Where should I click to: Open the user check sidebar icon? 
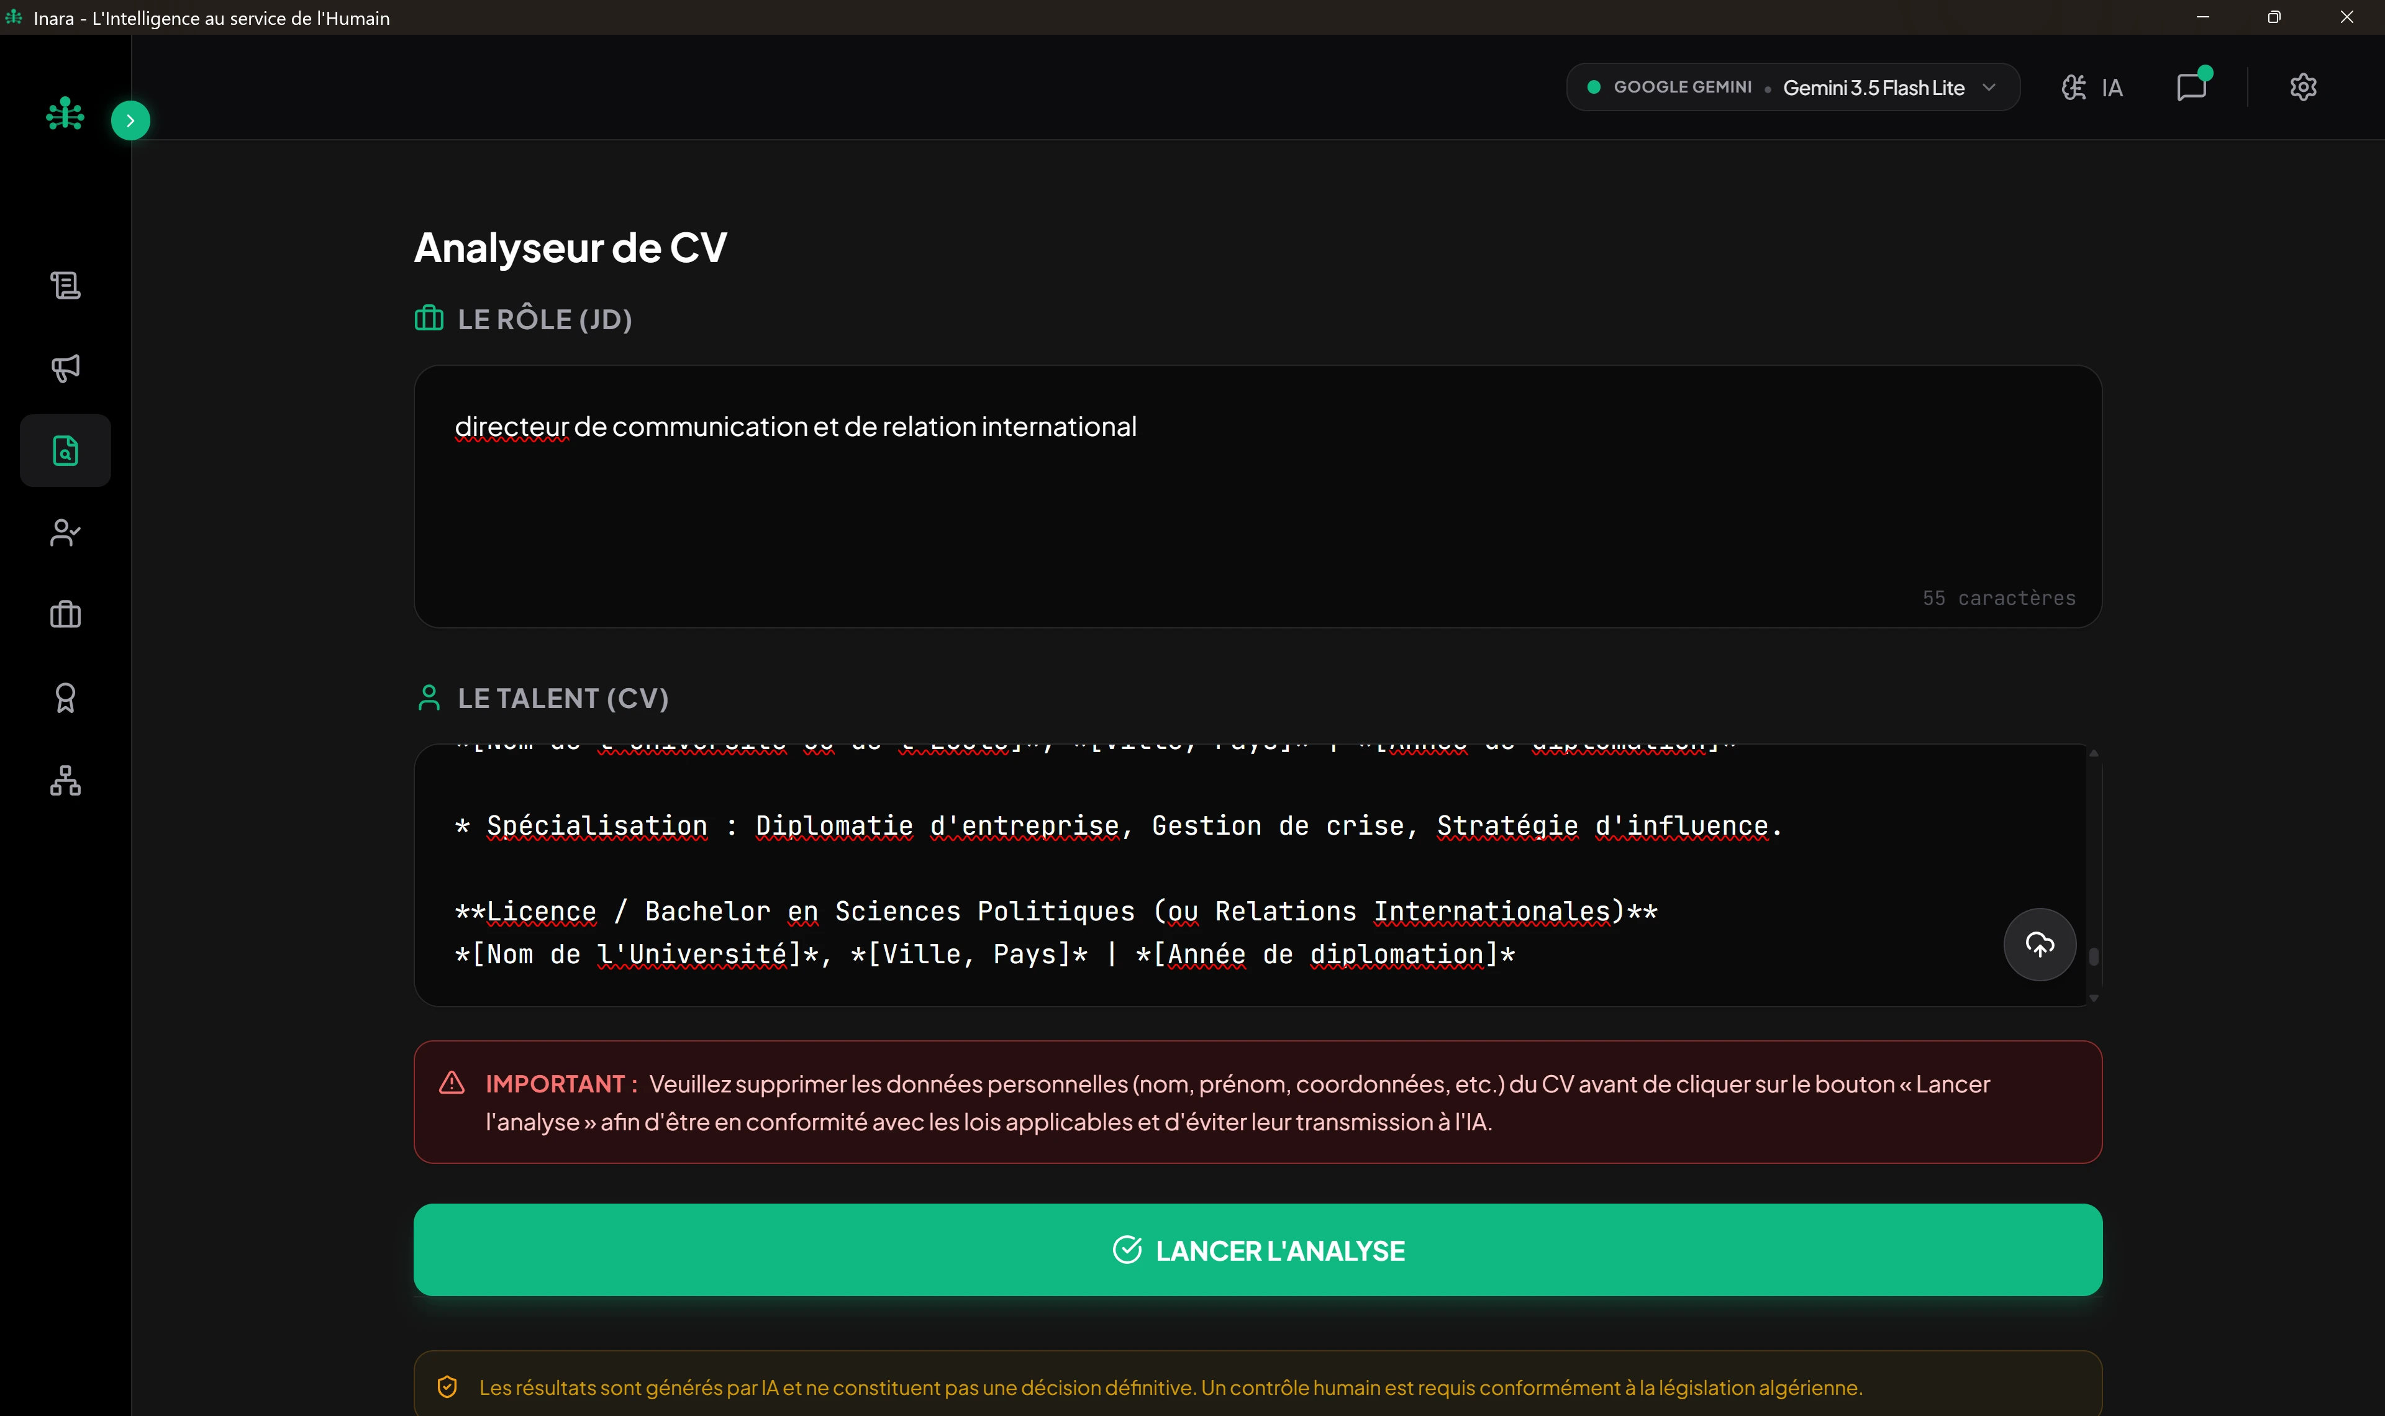pyautogui.click(x=65, y=532)
